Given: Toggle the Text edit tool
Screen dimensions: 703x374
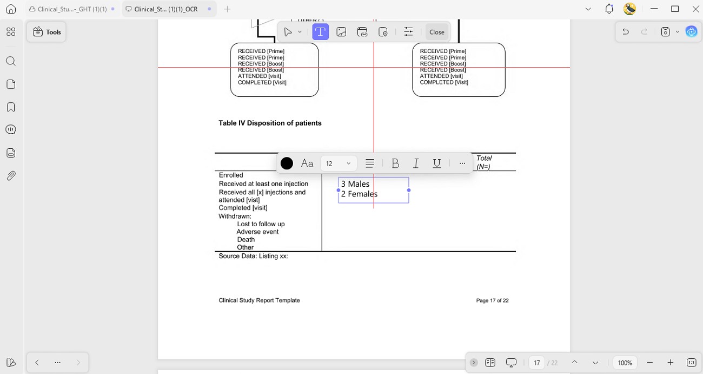Looking at the screenshot, I should (320, 32).
